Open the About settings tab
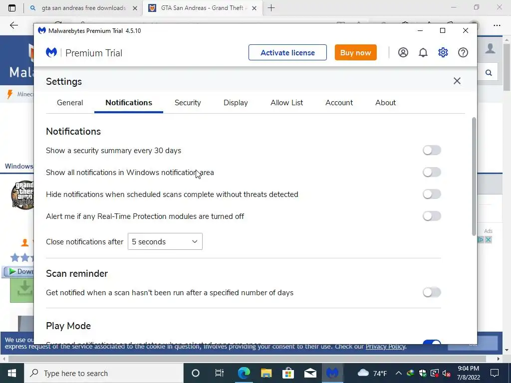The width and height of the screenshot is (511, 383). coord(386,103)
